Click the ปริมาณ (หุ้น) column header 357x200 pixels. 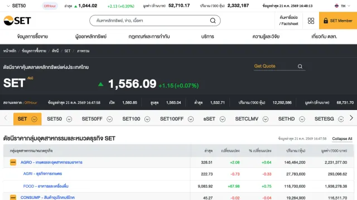tap(296, 151)
